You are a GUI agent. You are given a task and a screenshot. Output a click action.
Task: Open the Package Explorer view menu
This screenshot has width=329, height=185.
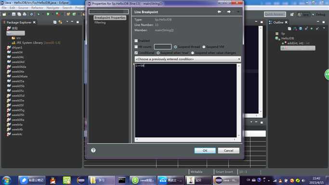(67, 22)
